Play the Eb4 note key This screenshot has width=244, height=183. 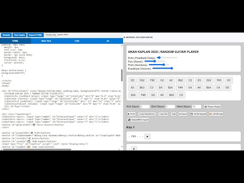(x=170, y=87)
